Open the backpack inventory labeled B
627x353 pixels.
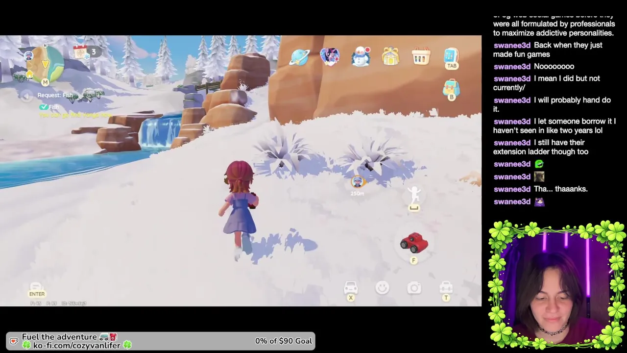(451, 89)
